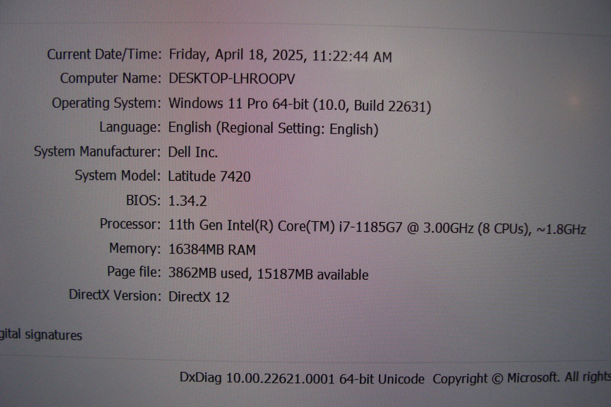The height and width of the screenshot is (407, 611).
Task: Select the 'Processor:' label
Action: (131, 224)
